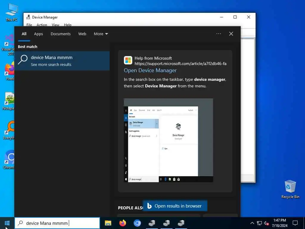Switch to the Documents search tab
The image size is (305, 229).
pyautogui.click(x=60, y=34)
